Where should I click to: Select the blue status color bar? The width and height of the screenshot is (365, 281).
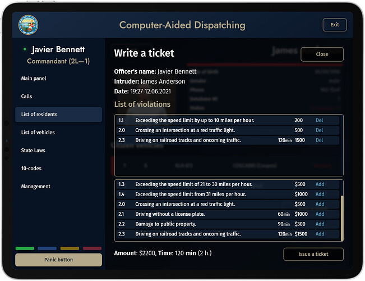[47, 248]
